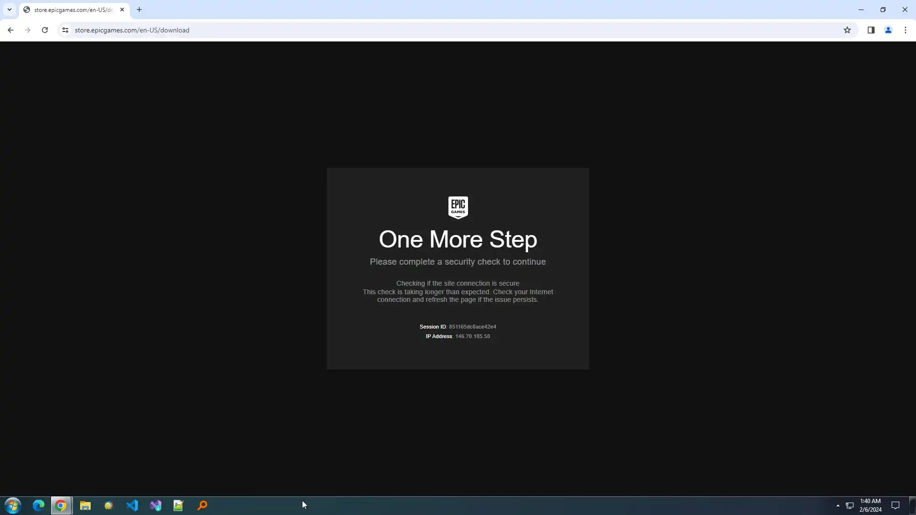
Task: Show hidden system tray icons
Action: [838, 505]
